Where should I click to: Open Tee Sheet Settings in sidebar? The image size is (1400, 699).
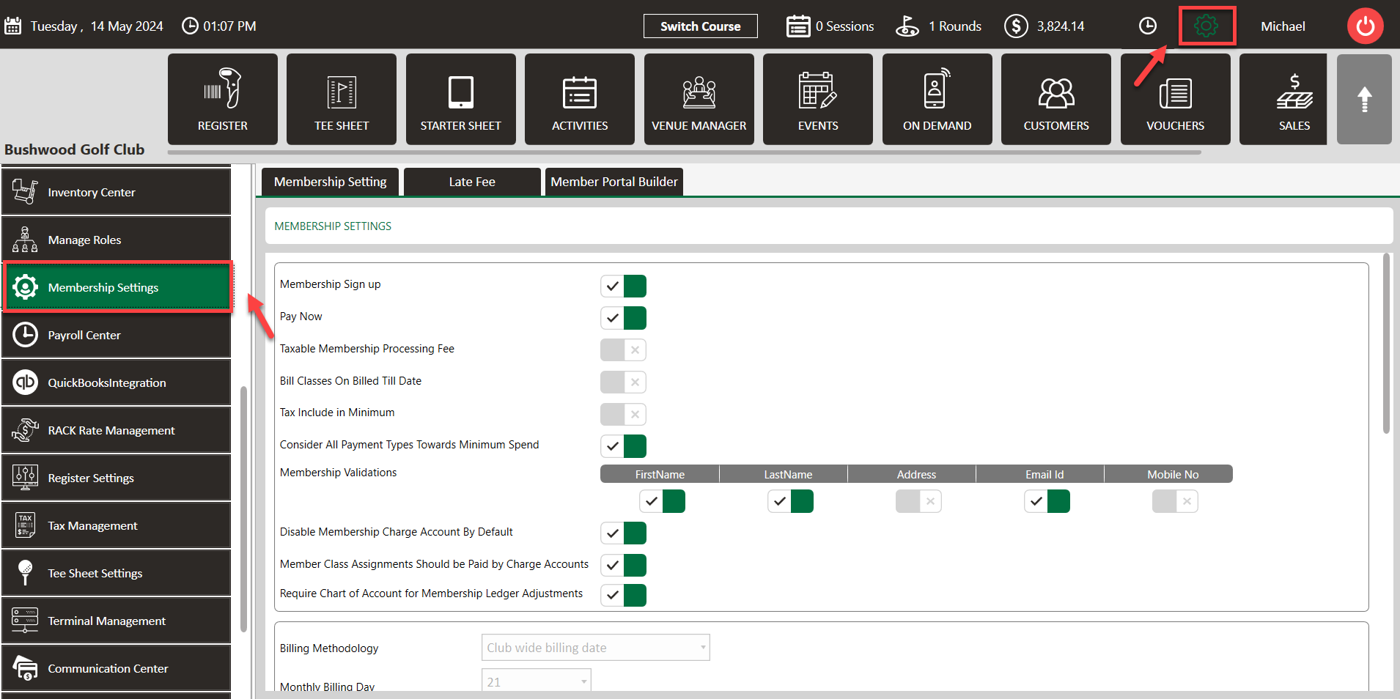(117, 573)
